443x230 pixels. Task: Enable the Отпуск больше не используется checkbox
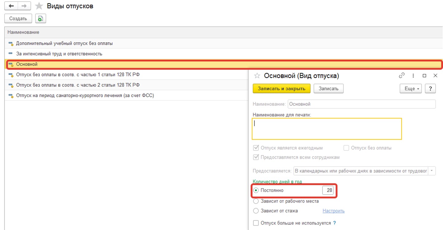256,223
